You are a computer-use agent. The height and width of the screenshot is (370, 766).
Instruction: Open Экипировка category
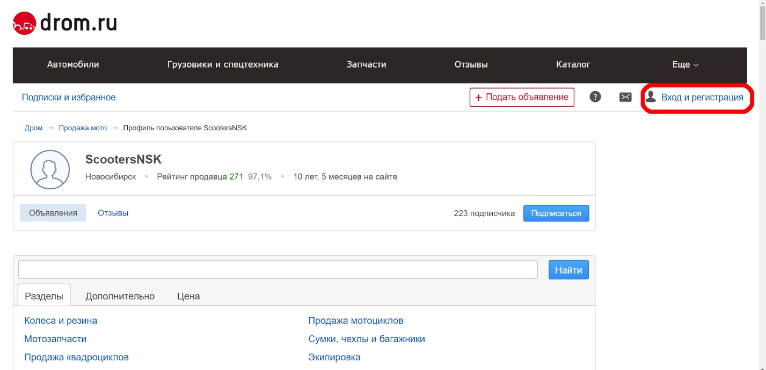coord(334,357)
